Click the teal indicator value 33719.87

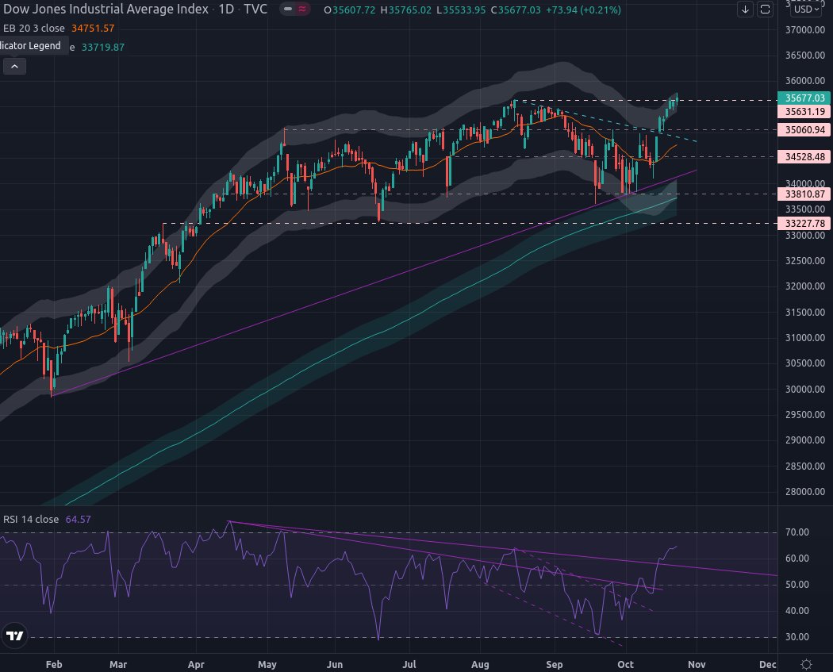[x=103, y=48]
